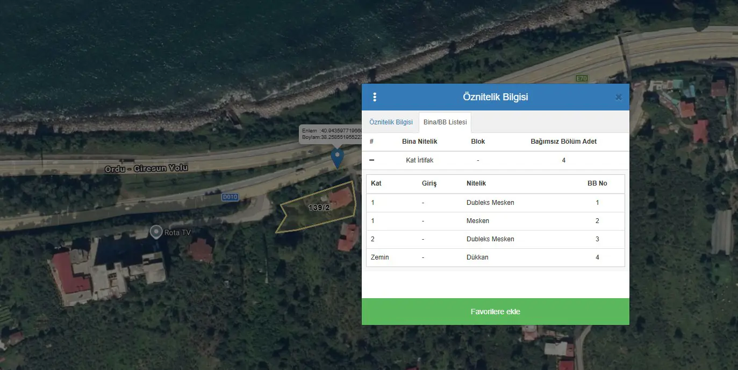This screenshot has width=738, height=370.
Task: Close the Öznitelik Bilgisi dialog
Action: tap(618, 97)
